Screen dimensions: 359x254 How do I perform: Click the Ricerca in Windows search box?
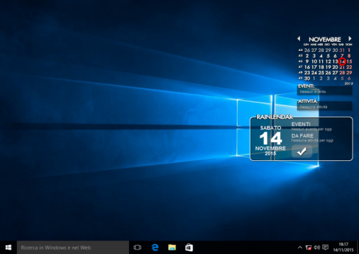point(73,248)
